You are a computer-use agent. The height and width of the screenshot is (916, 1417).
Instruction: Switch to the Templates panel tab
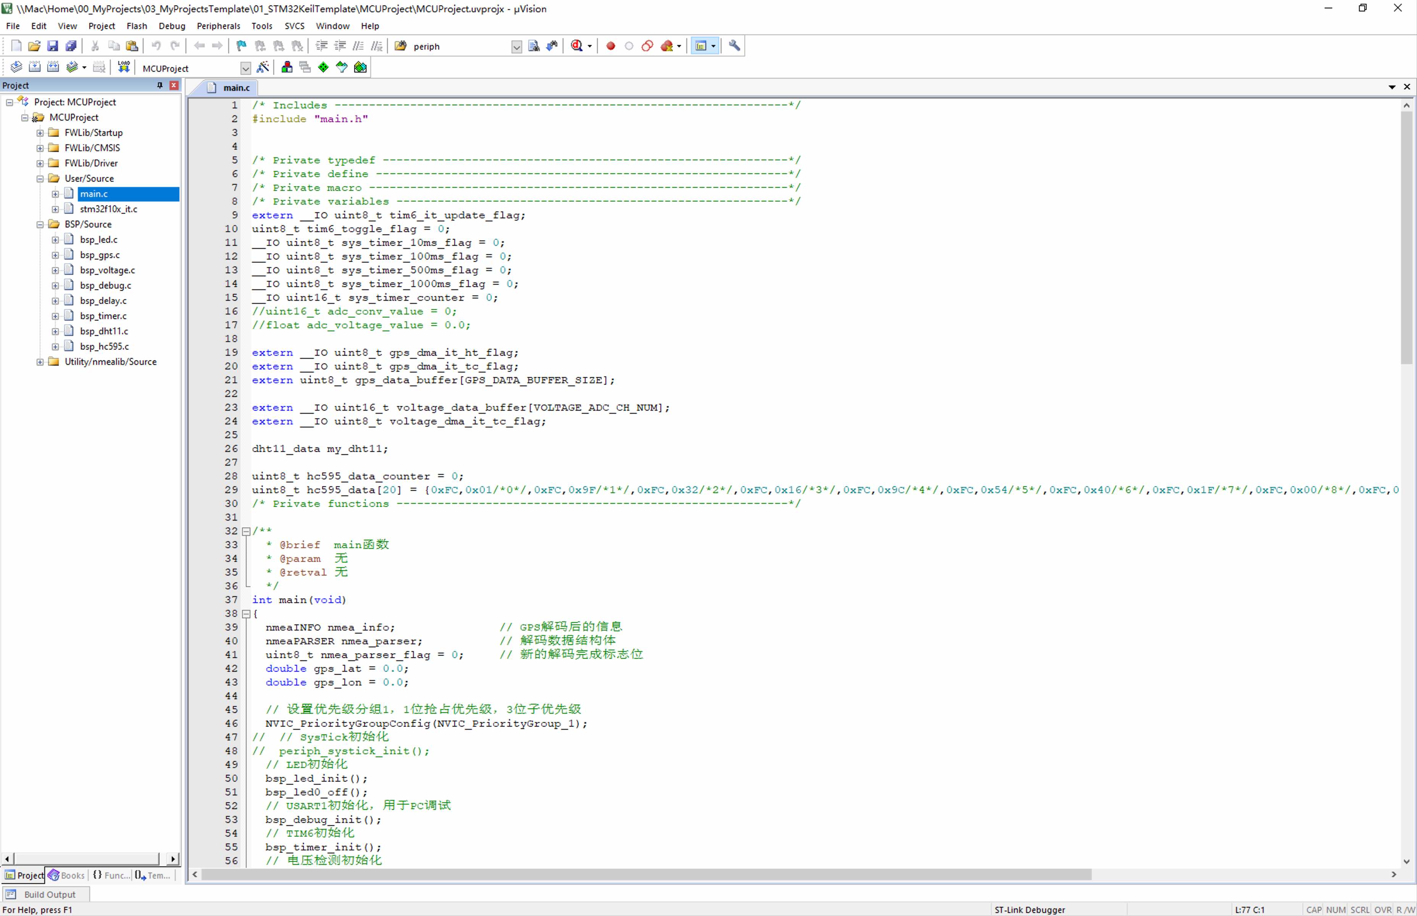coord(153,875)
